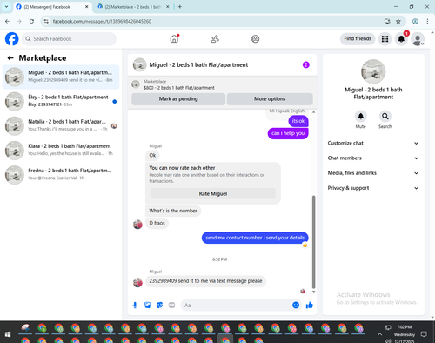Click More options button
Viewport: 435px width, 343px height.
270,99
